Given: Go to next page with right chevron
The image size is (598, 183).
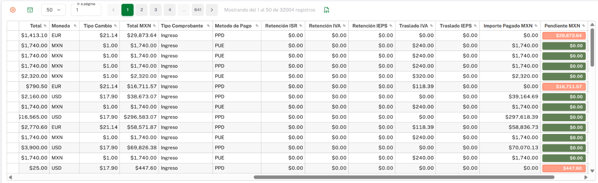Looking at the screenshot, I should (212, 10).
